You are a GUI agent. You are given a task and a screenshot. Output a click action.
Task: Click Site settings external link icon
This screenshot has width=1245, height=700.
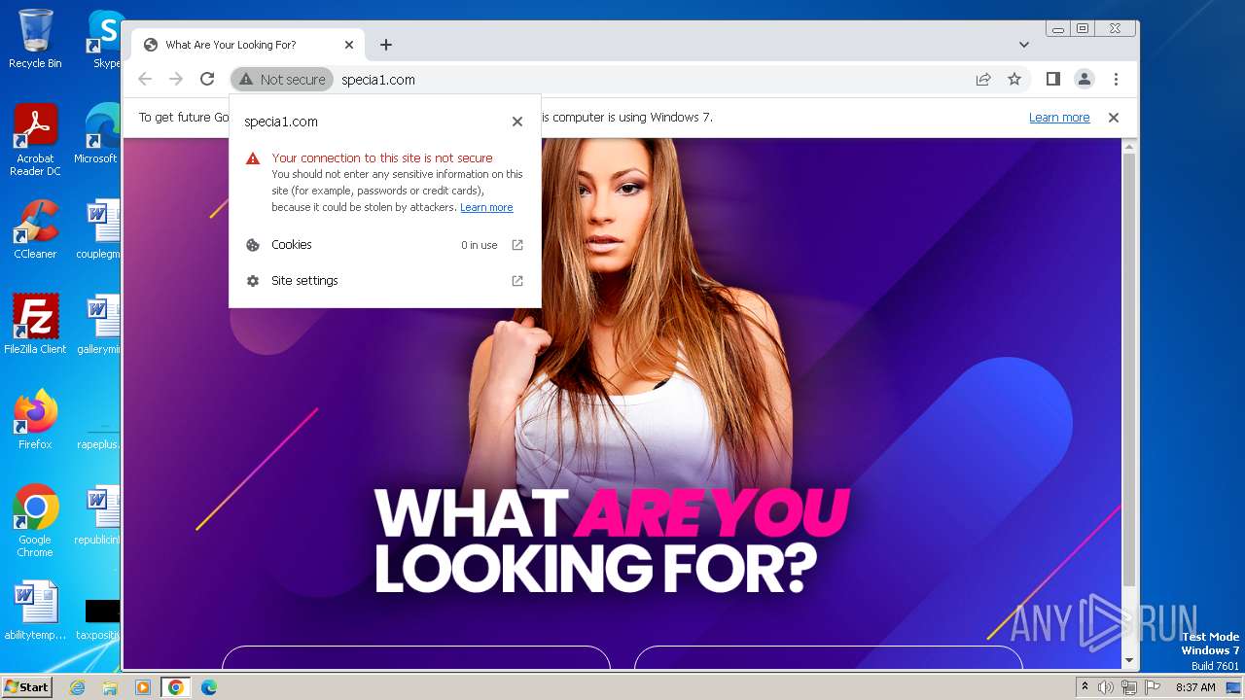tap(517, 281)
